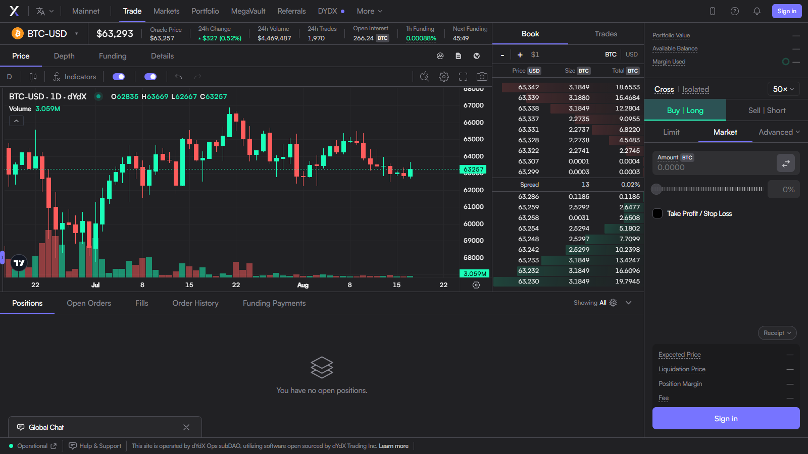Click the 63,286 bid row in order book
This screenshot has width=808, height=454.
pyautogui.click(x=568, y=197)
